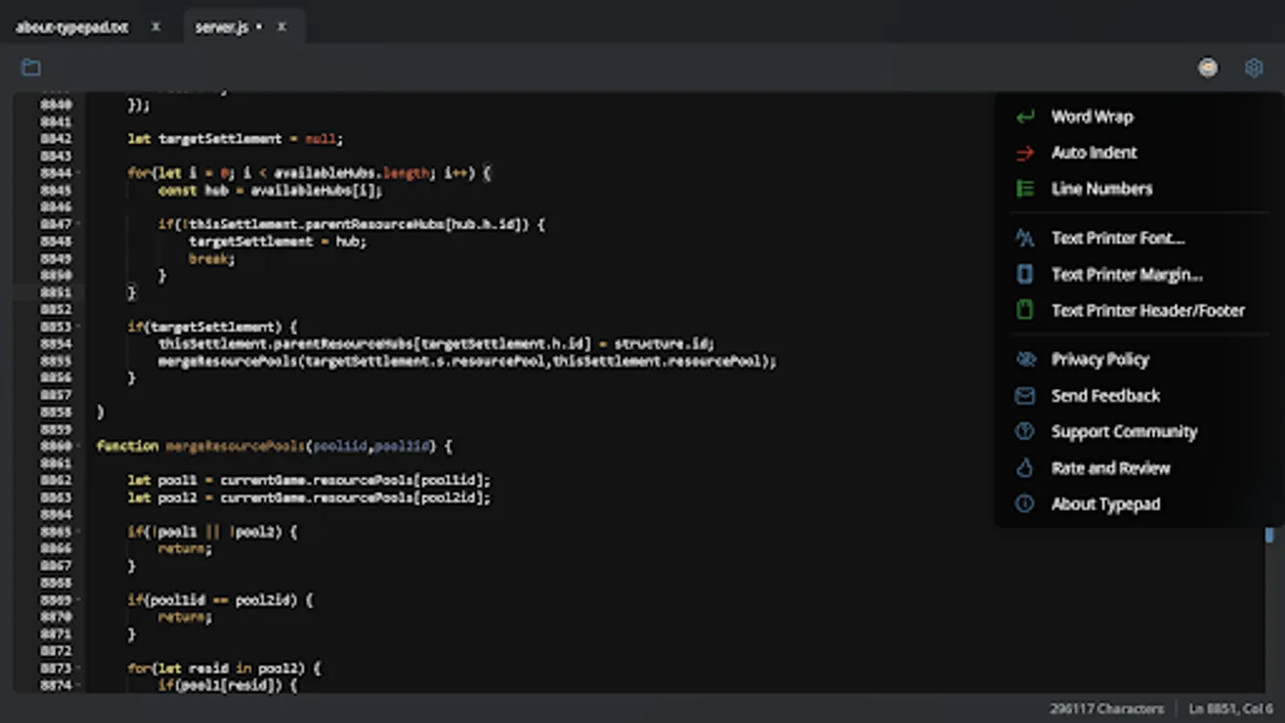The image size is (1285, 723).
Task: Click the info icon next to About Typepad
Action: [x=1025, y=504]
